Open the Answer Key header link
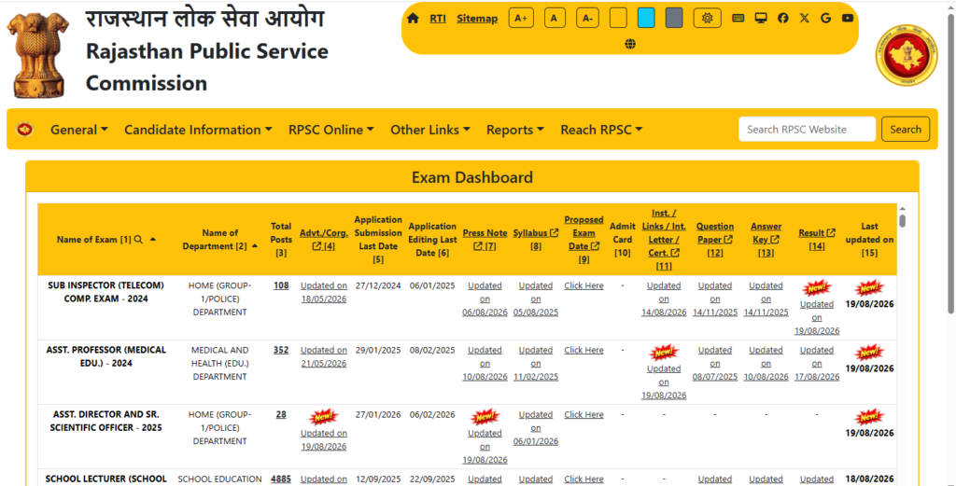This screenshot has height=486, width=956. click(766, 240)
